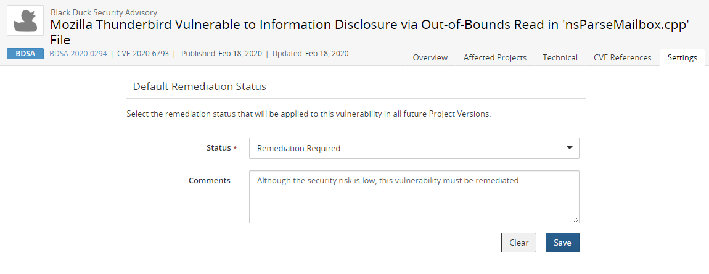The width and height of the screenshot is (709, 274).
Task: Click the Black Duck logo icon
Action: pos(25,20)
